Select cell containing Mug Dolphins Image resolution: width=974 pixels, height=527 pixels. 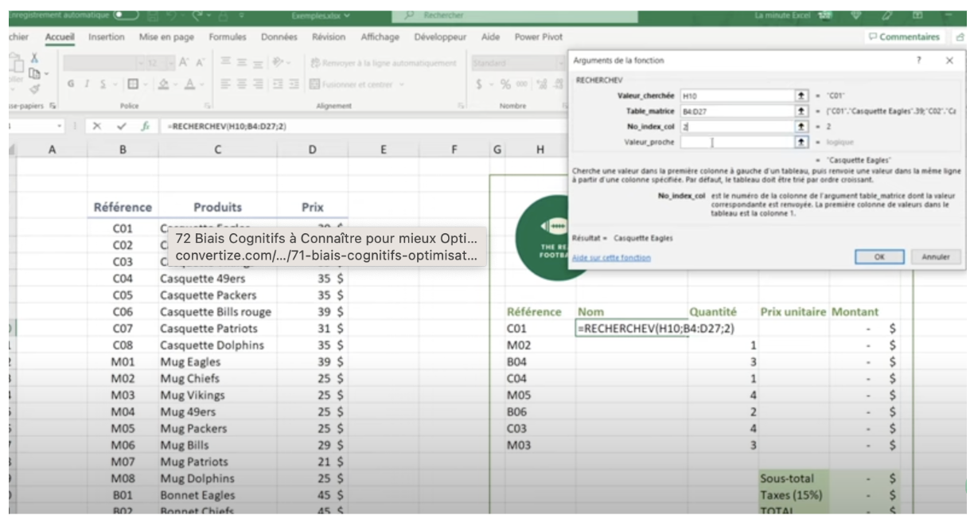click(x=217, y=478)
